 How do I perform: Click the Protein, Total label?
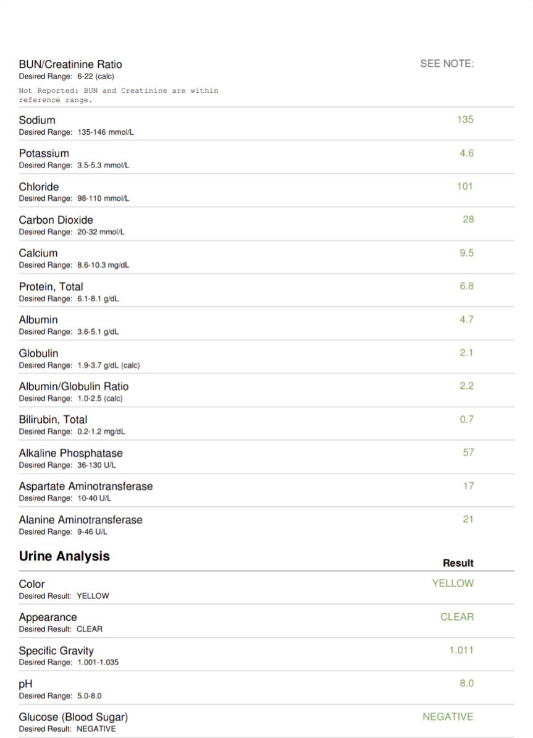[51, 286]
